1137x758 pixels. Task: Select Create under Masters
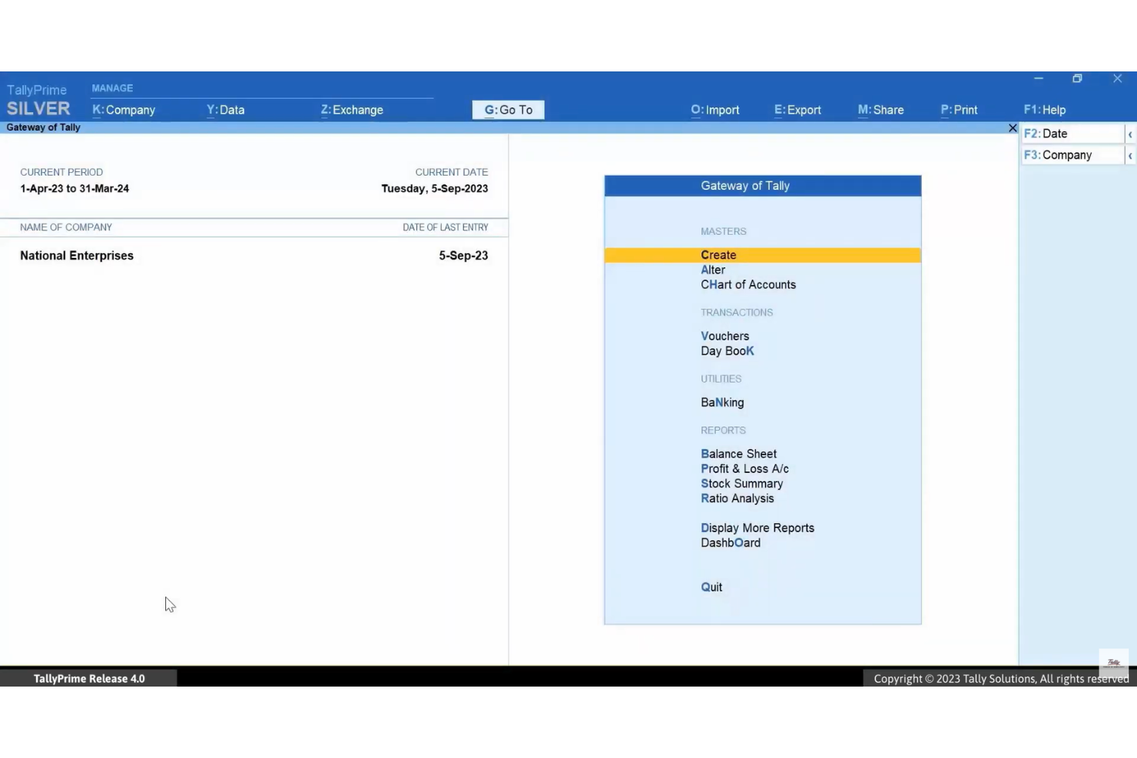point(718,254)
